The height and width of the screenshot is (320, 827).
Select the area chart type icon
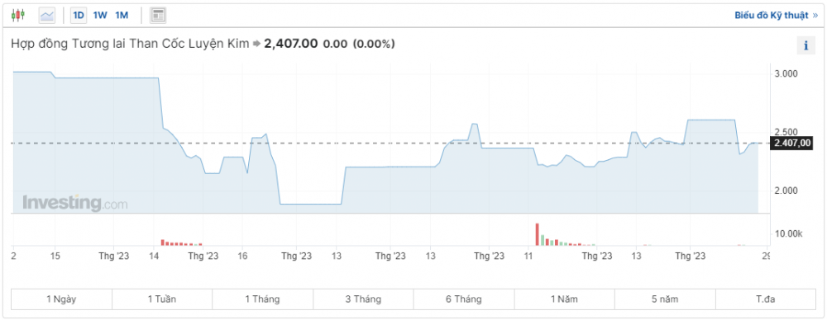47,16
